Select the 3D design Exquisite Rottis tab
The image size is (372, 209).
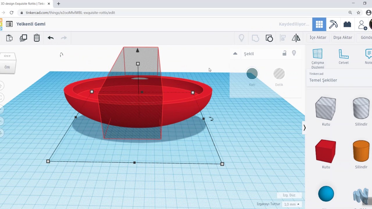click(x=23, y=4)
